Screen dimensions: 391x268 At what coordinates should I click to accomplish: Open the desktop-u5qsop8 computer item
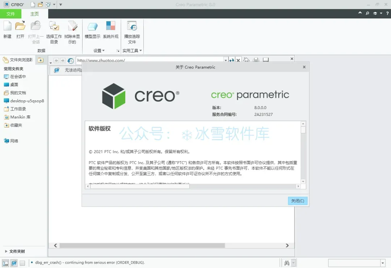(24, 101)
